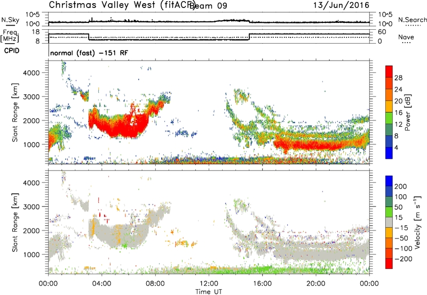Click the 'Power [dB]' colorbar label
Image resolution: width=427 pixels, height=295 pixels.
(407, 112)
